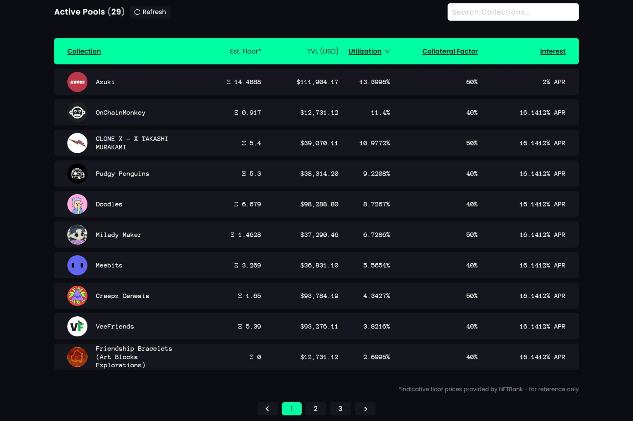Click the Milady Maker collection avatar

[77, 235]
